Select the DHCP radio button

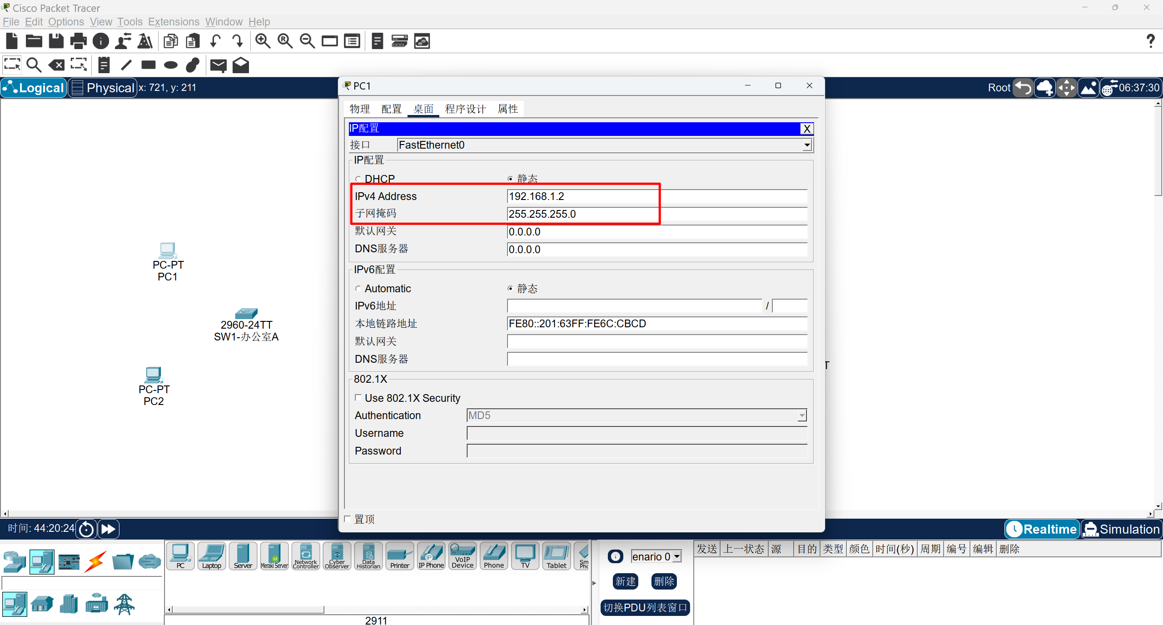(358, 179)
